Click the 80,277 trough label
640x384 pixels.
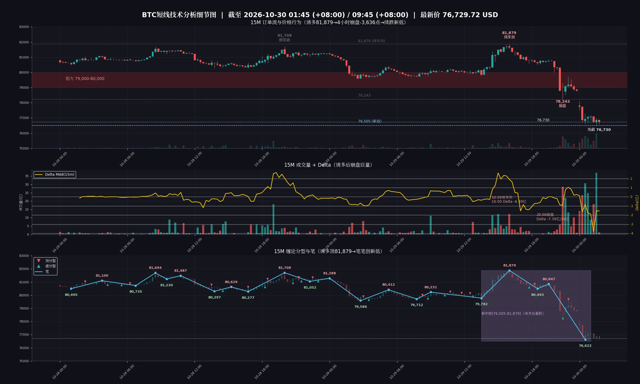[x=248, y=298]
